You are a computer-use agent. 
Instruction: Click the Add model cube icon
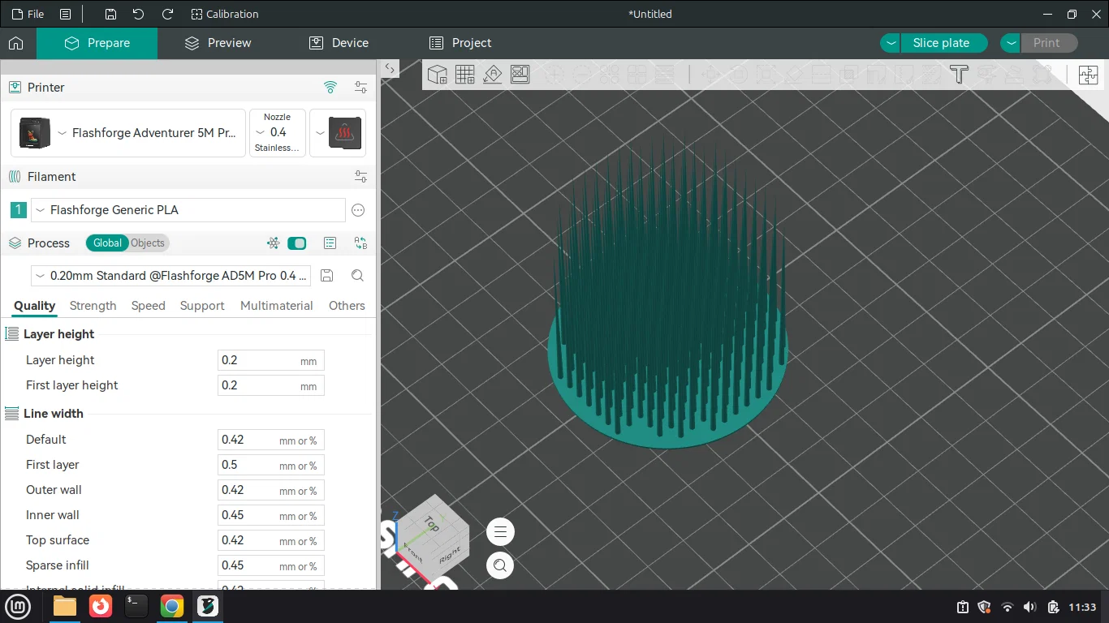click(x=438, y=75)
